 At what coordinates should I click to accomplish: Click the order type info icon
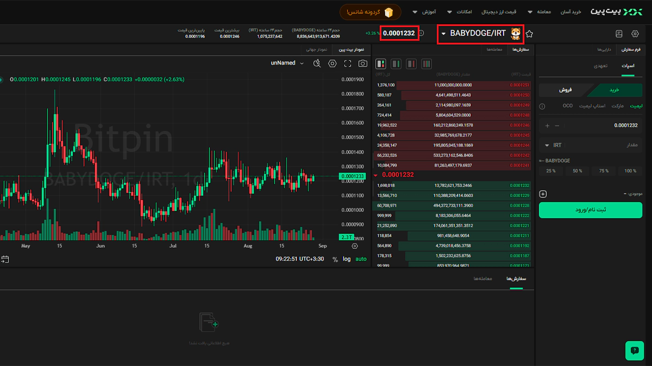[542, 106]
